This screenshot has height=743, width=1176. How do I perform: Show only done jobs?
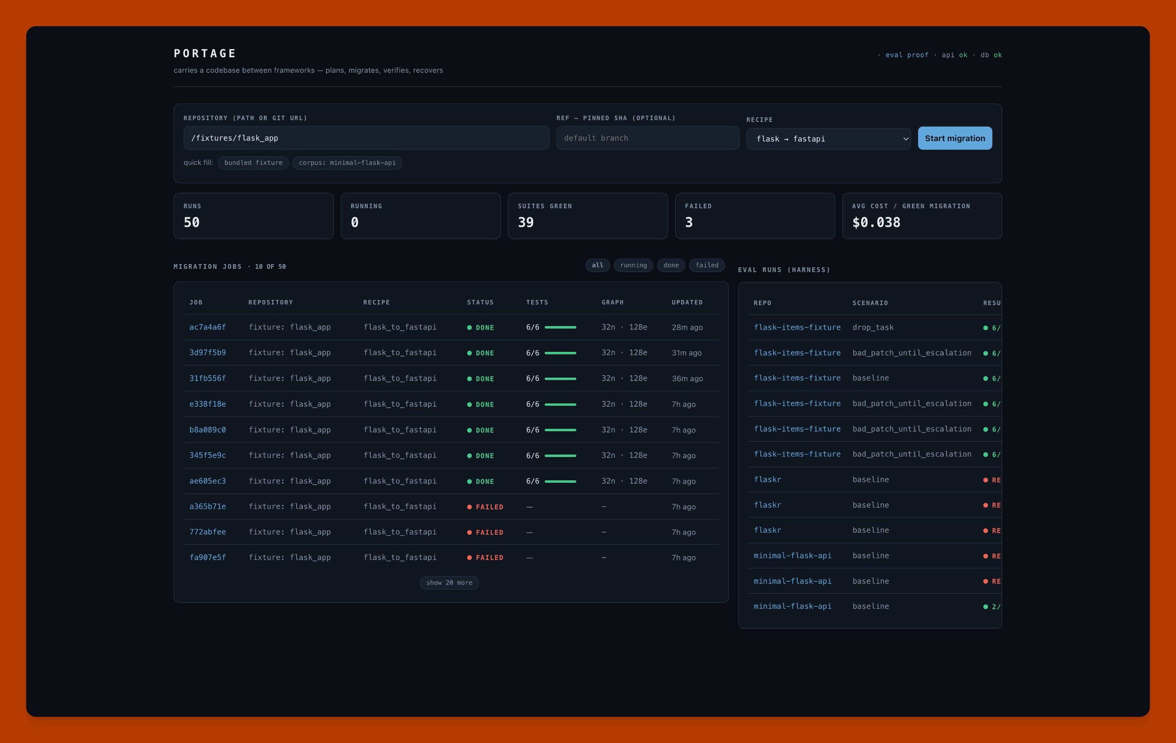[x=671, y=265]
